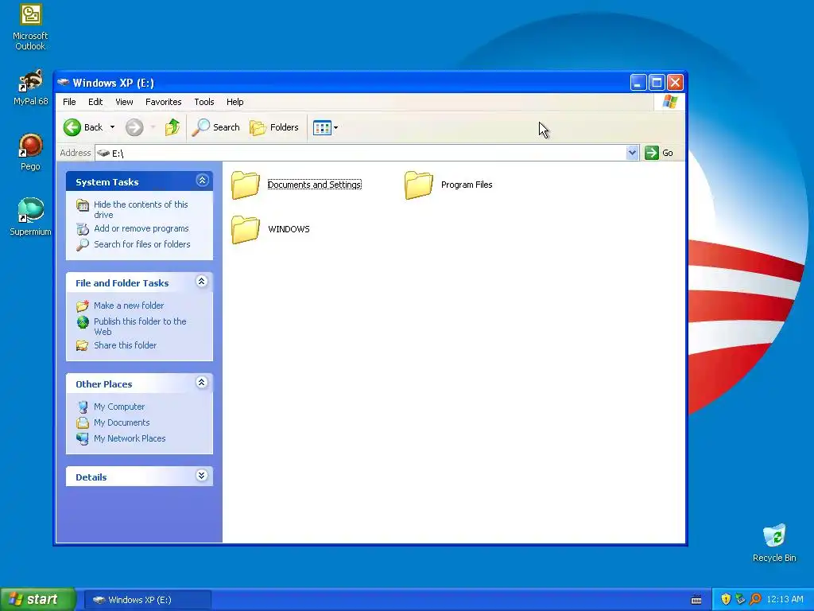Click the Publish to Web globe icon
The width and height of the screenshot is (814, 611).
[83, 322]
